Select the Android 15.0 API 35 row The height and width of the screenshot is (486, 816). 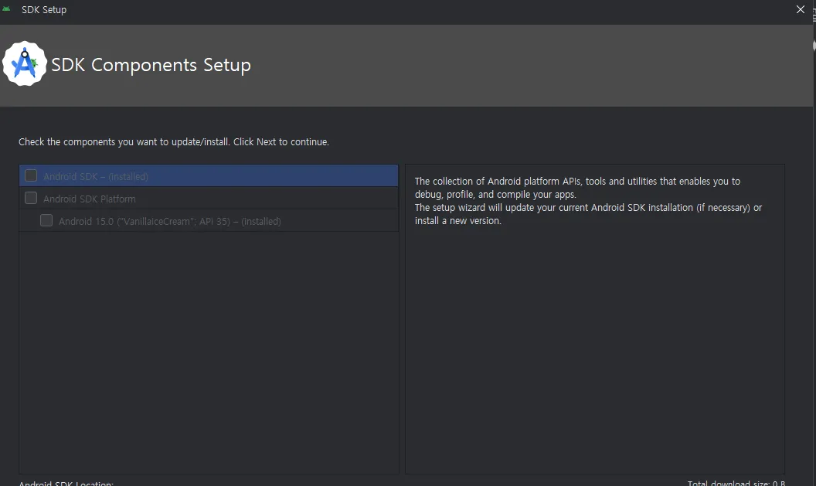(x=209, y=221)
